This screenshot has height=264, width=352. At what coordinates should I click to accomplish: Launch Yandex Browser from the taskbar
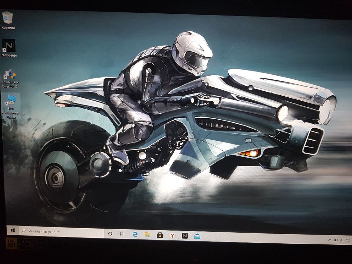click(x=172, y=235)
